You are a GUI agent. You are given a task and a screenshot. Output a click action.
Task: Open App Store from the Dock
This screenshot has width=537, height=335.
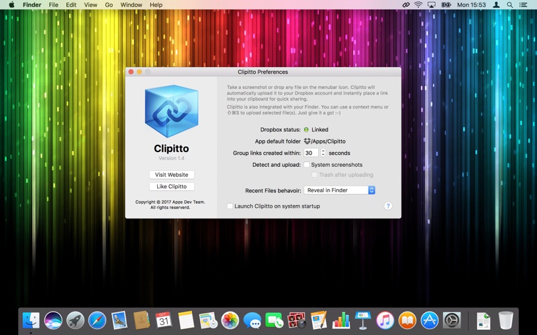point(430,320)
